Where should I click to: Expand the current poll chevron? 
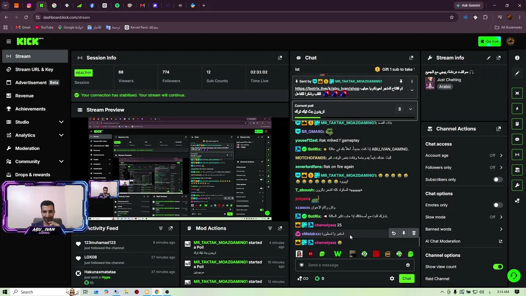(411, 109)
